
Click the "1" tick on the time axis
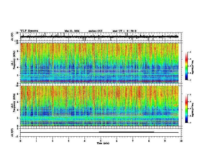36,141
